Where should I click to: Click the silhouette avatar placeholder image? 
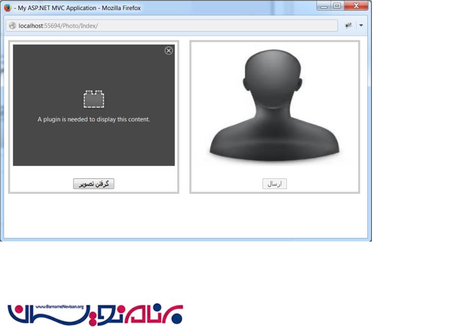pos(275,106)
